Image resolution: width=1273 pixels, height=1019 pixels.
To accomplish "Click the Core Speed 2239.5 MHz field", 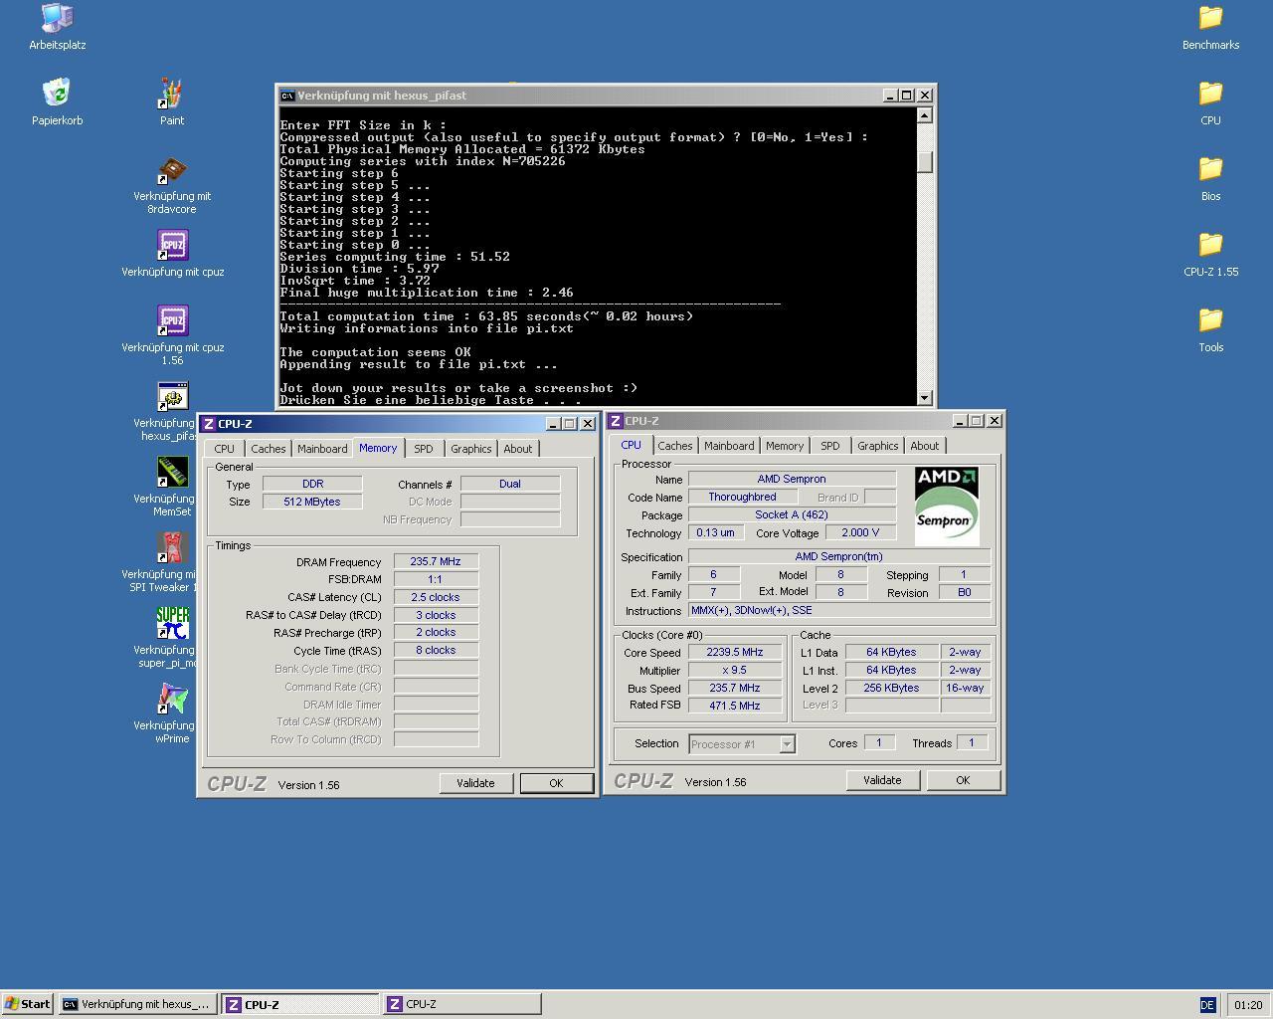I will (x=734, y=652).
